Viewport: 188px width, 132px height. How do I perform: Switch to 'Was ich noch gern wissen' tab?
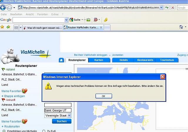(x=43, y=28)
